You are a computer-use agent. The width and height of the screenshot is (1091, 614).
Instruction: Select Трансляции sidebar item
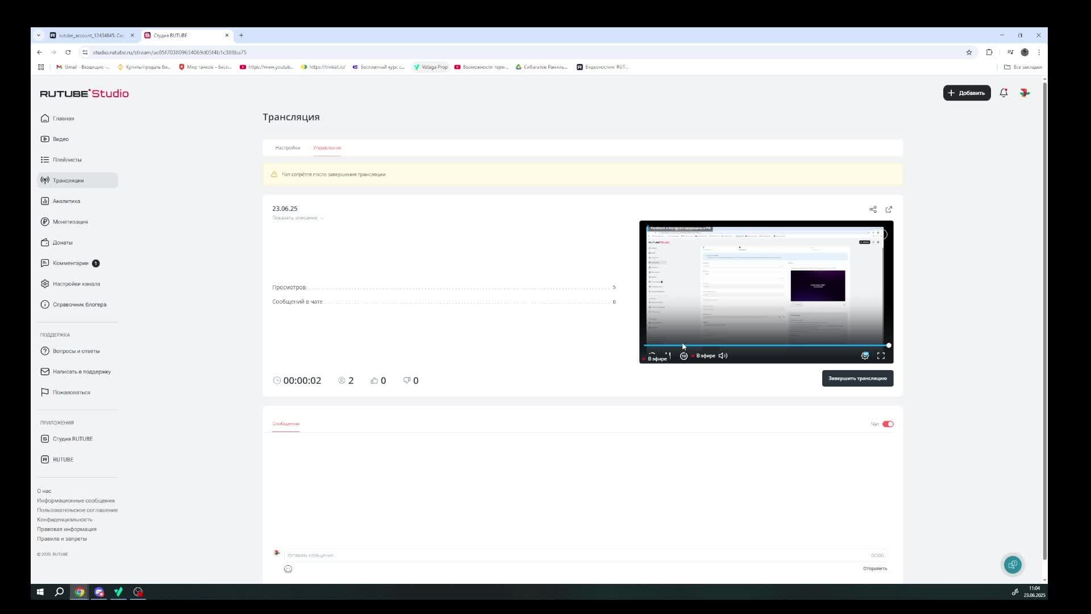(x=77, y=180)
